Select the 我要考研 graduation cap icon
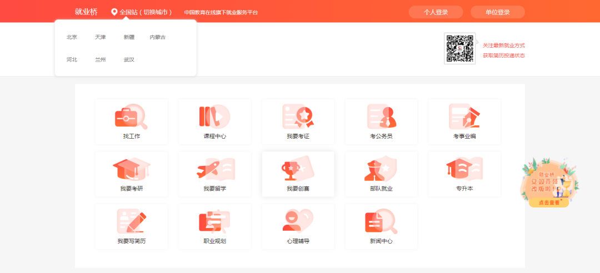 pyautogui.click(x=131, y=169)
